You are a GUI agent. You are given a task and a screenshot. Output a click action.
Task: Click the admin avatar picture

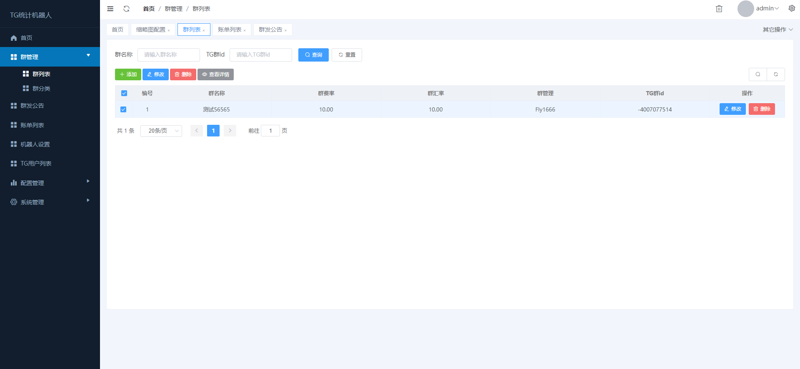coord(745,9)
